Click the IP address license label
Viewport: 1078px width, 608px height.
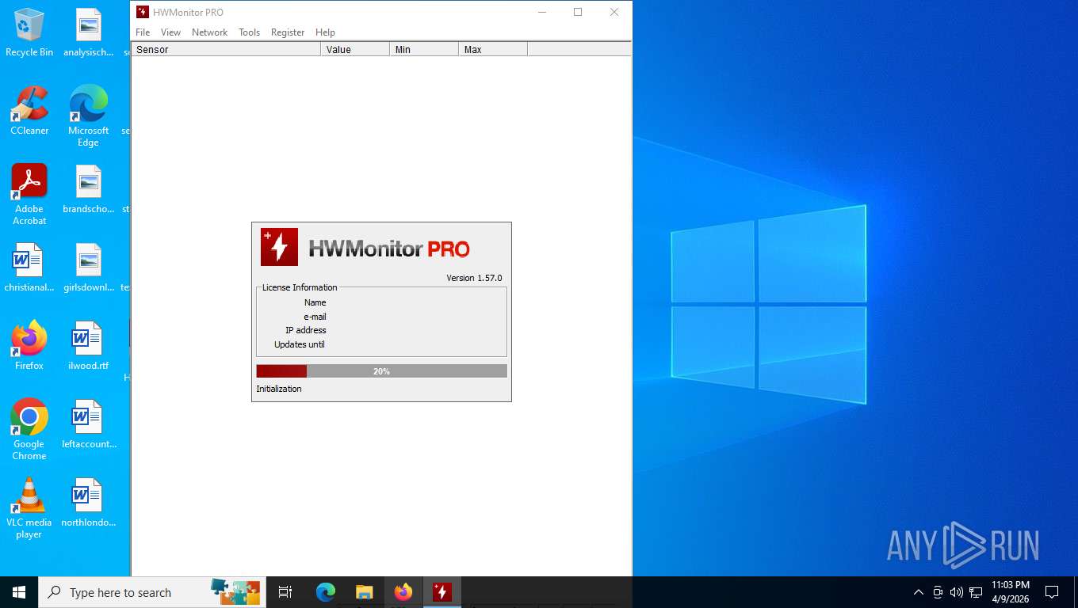coord(306,330)
